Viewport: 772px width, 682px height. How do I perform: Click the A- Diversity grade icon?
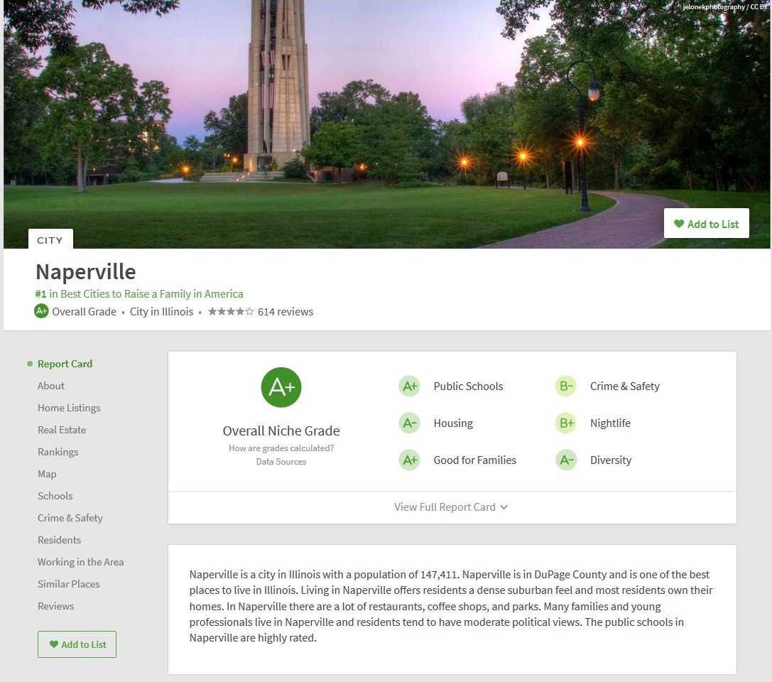point(566,460)
